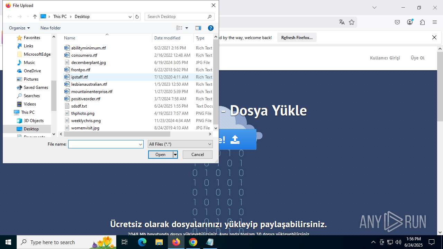Click the Windows taskbar search box
Viewport: 443px width, 249px height.
(67, 242)
